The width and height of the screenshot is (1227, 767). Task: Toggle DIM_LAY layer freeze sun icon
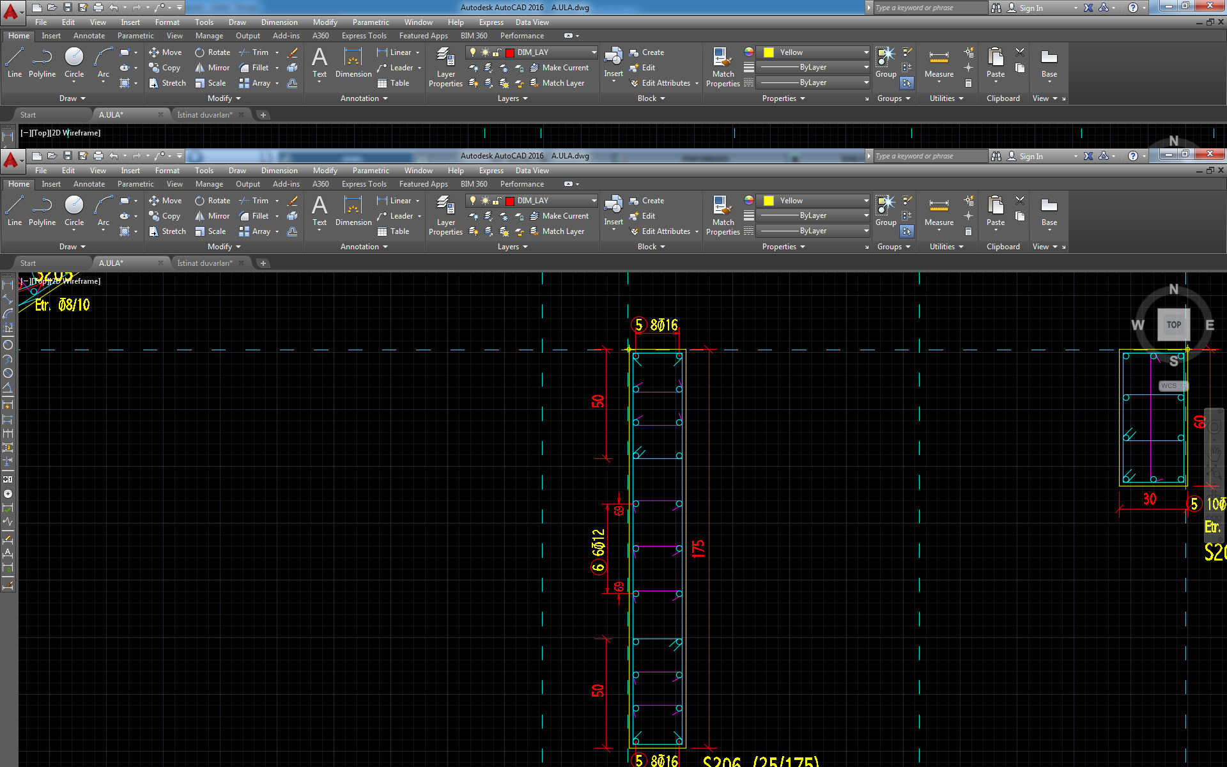click(x=485, y=201)
